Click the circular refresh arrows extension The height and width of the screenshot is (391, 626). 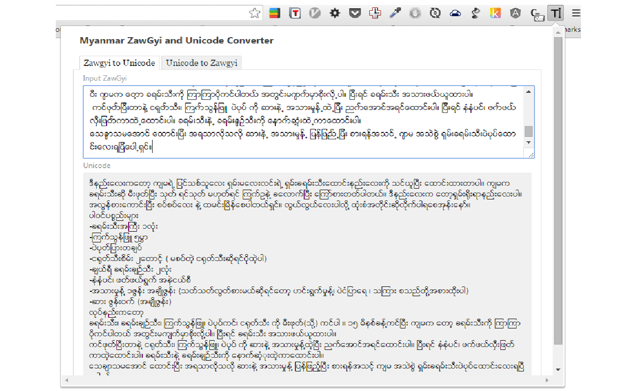(x=435, y=13)
